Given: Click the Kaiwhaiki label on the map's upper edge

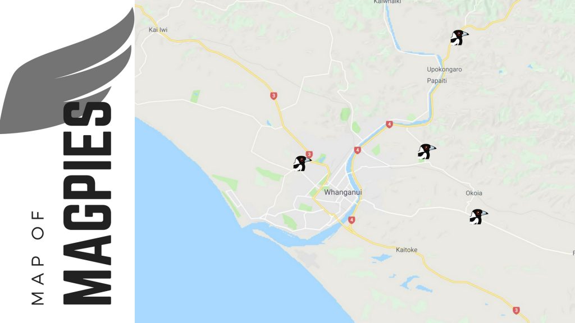Looking at the screenshot, I should click(x=387, y=2).
